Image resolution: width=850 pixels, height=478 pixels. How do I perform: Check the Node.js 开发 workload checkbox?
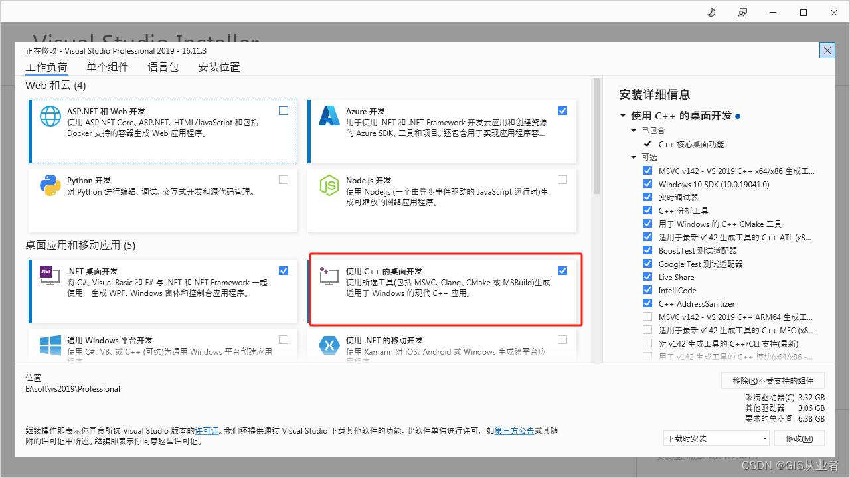coord(562,179)
